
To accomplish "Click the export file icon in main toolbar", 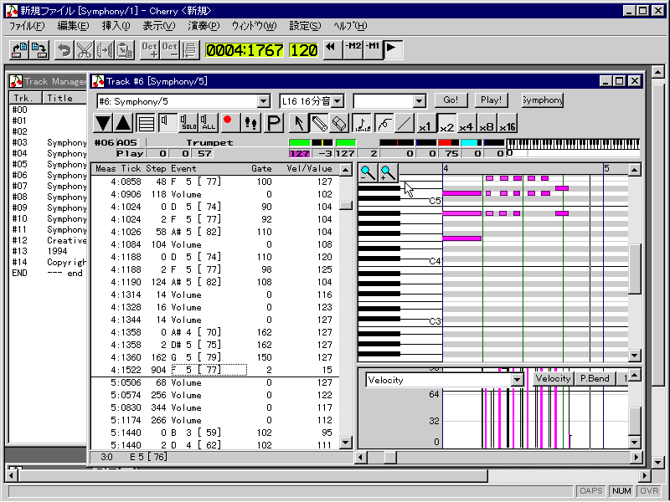I will point(39,50).
